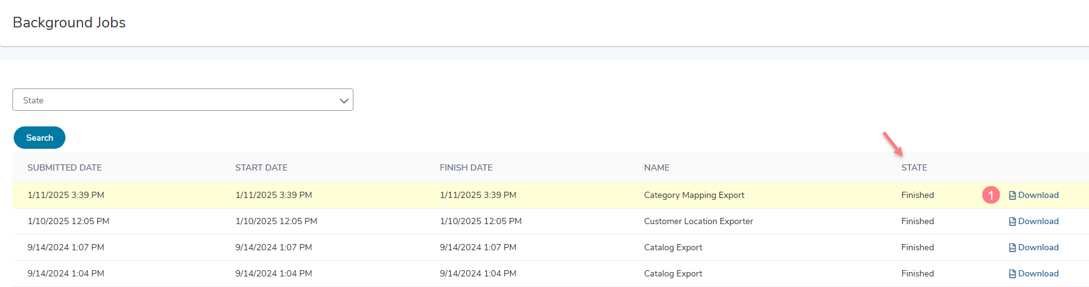Sort by Start Date column header
Image resolution: width=1089 pixels, height=287 pixels.
pyautogui.click(x=261, y=167)
